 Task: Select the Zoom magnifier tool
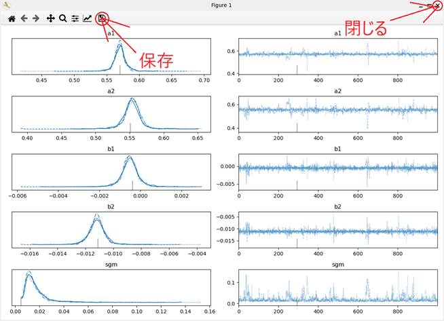pyautogui.click(x=62, y=19)
